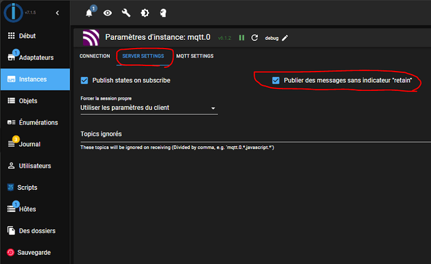This screenshot has width=431, height=264.
Task: Pause the mqtt.0 instance
Action: pyautogui.click(x=242, y=38)
